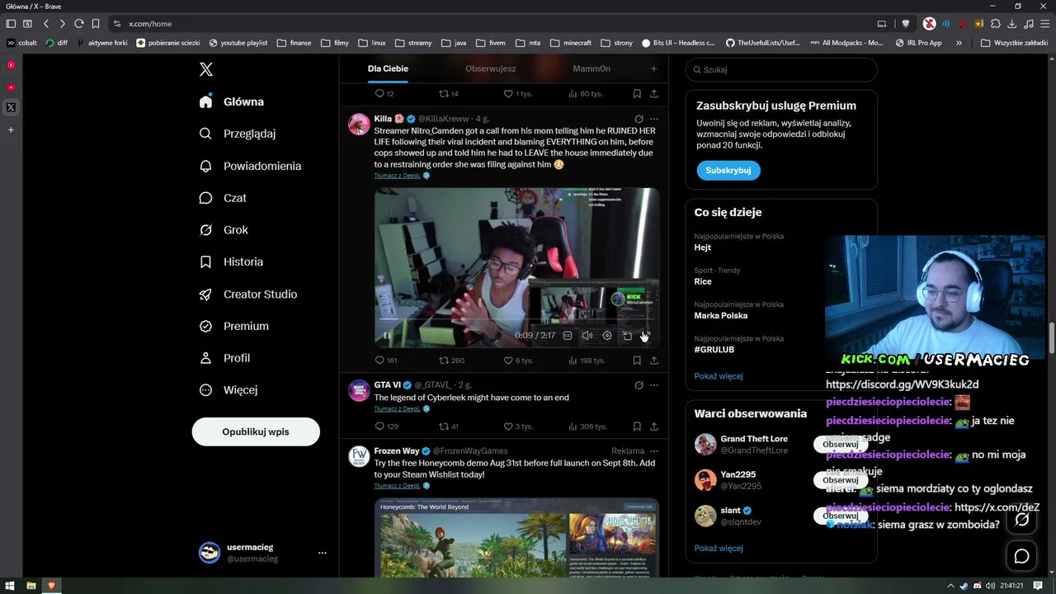Like Killa's post with 6 tys. likes

coord(518,361)
